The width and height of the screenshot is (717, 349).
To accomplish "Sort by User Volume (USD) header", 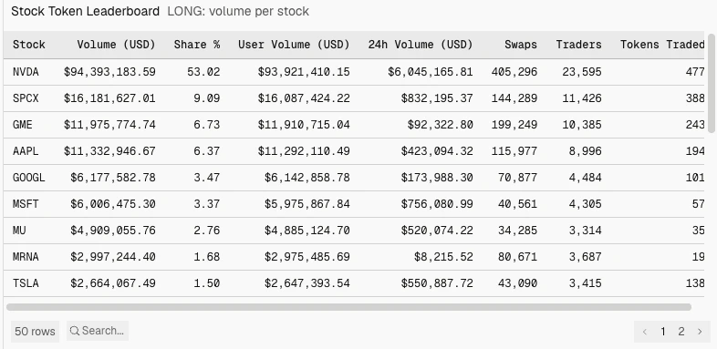I will tap(294, 45).
